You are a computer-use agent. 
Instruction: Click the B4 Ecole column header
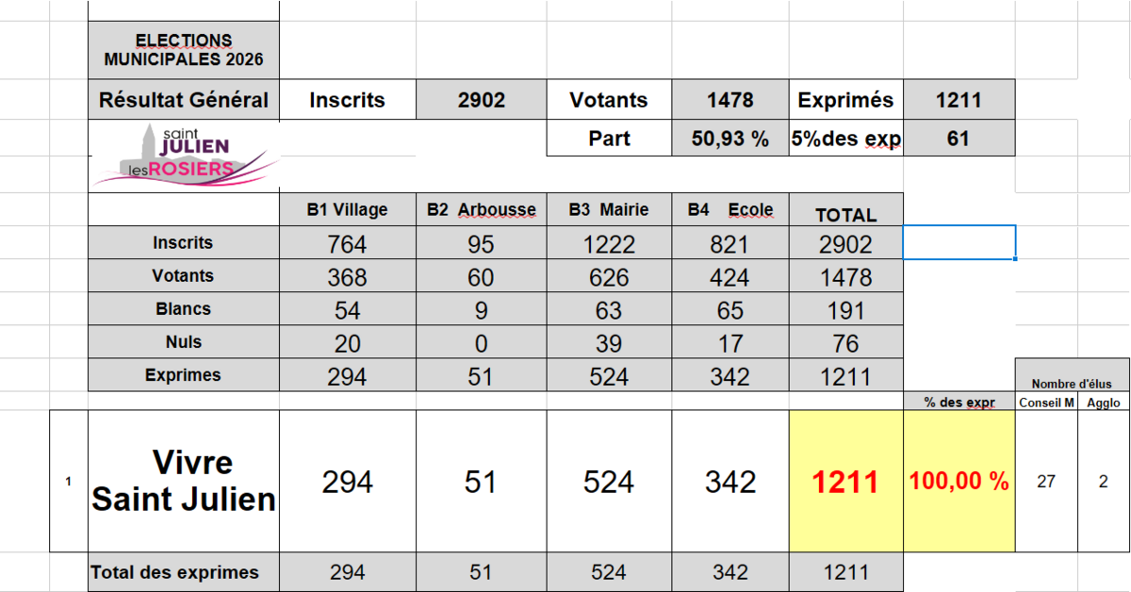[x=730, y=209]
